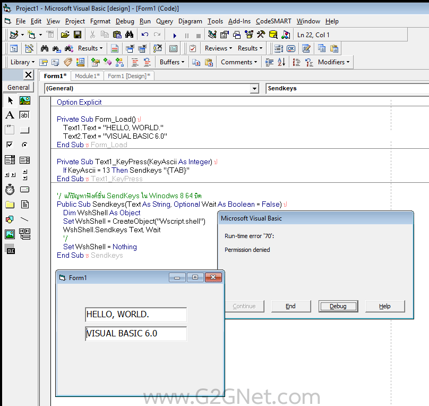Image resolution: width=429 pixels, height=406 pixels.
Task: Click the Break pause icon in the toolbar
Action: coord(187,36)
